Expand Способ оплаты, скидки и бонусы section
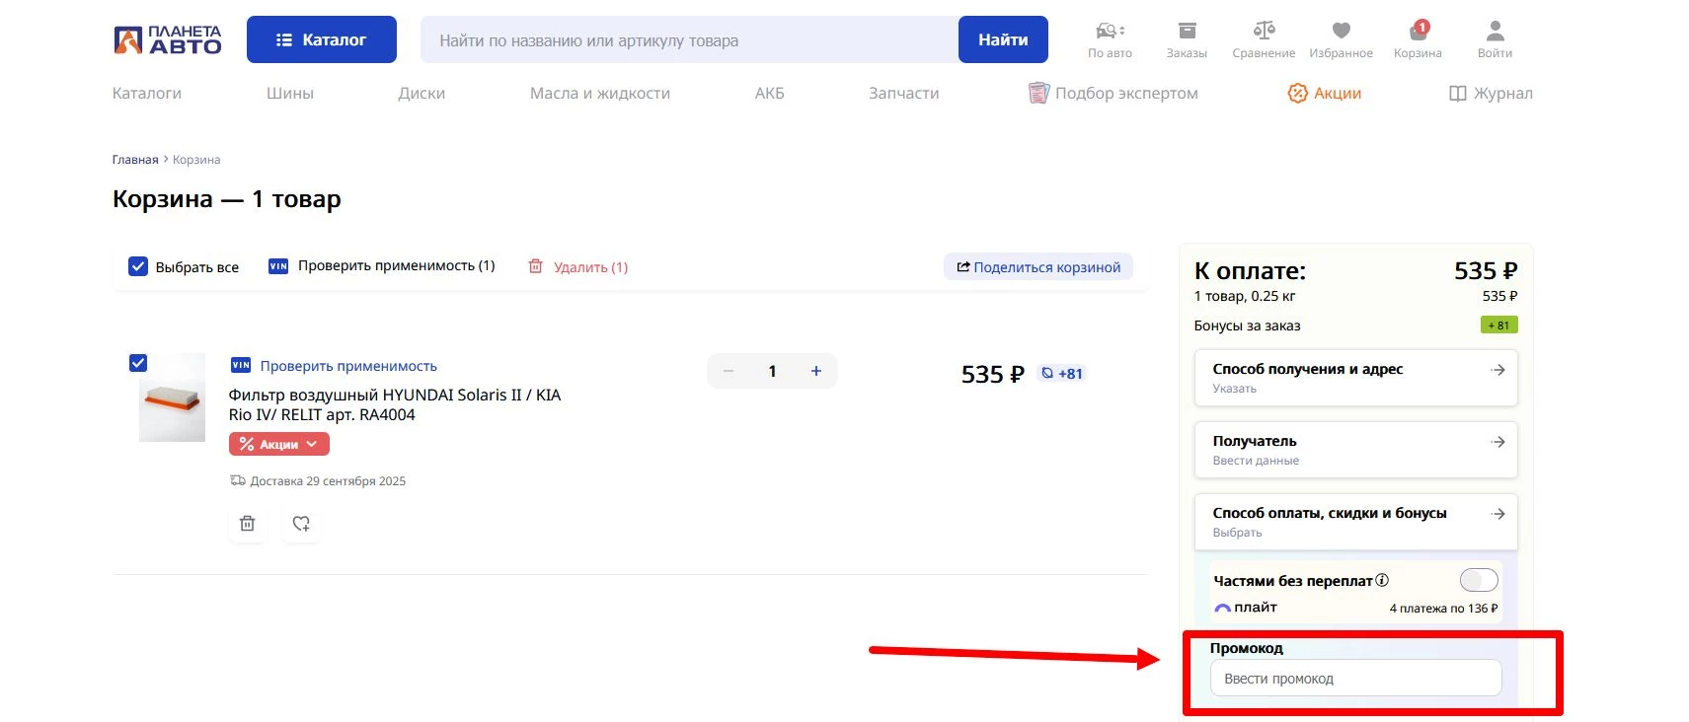 (x=1355, y=522)
